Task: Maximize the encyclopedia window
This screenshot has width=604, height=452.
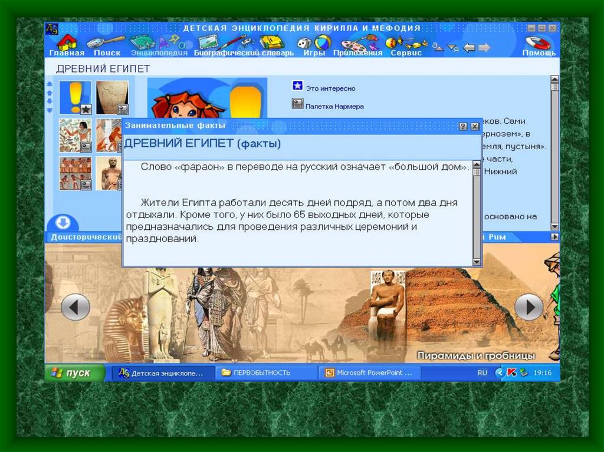Action: (x=541, y=28)
